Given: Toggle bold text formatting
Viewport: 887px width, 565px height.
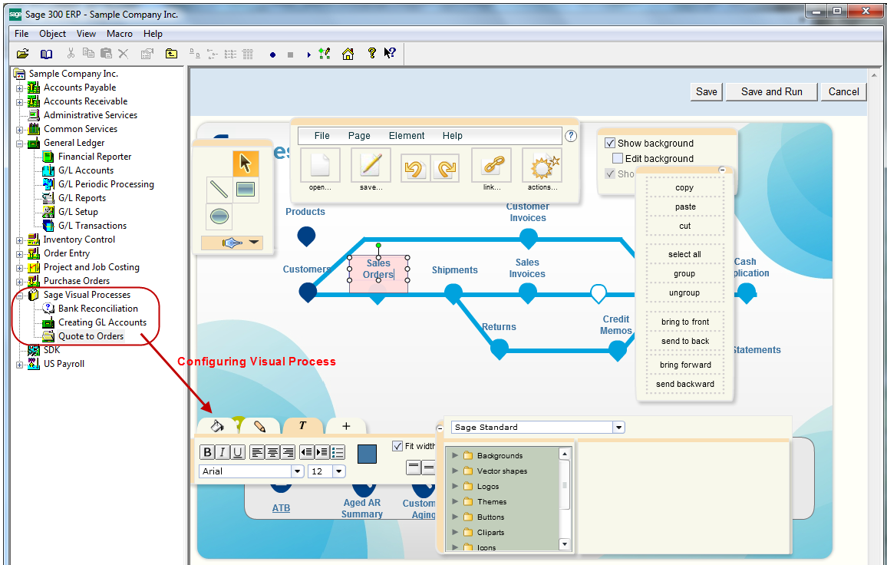Looking at the screenshot, I should [207, 452].
